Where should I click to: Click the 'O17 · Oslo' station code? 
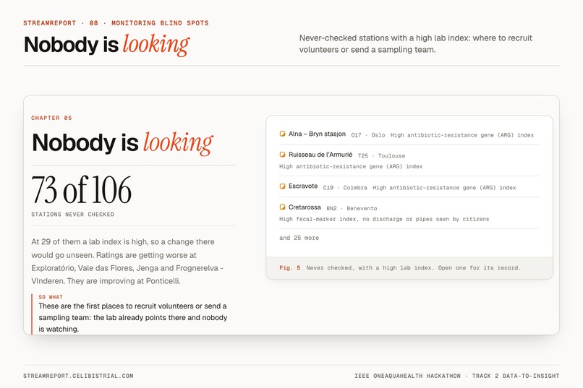368,135
